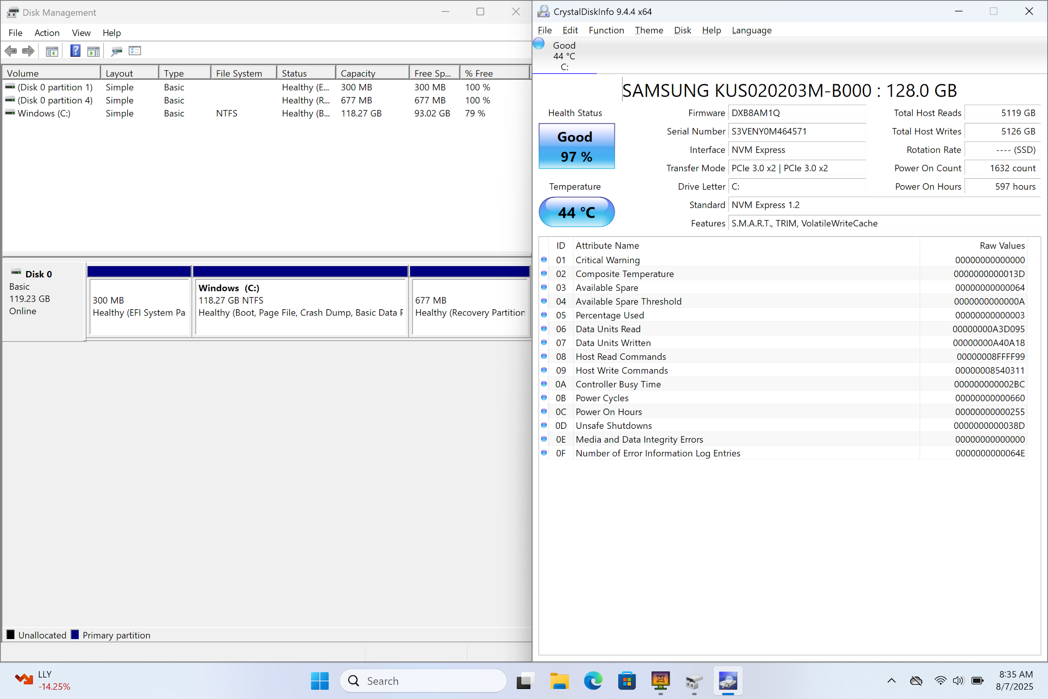
Task: Open the Theme menu in CrystalDiskInfo
Action: (648, 30)
